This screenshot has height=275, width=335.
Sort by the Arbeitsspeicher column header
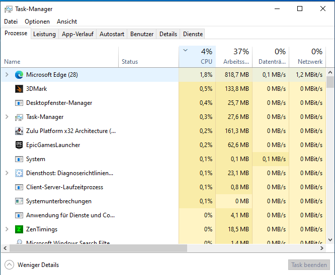[234, 57]
